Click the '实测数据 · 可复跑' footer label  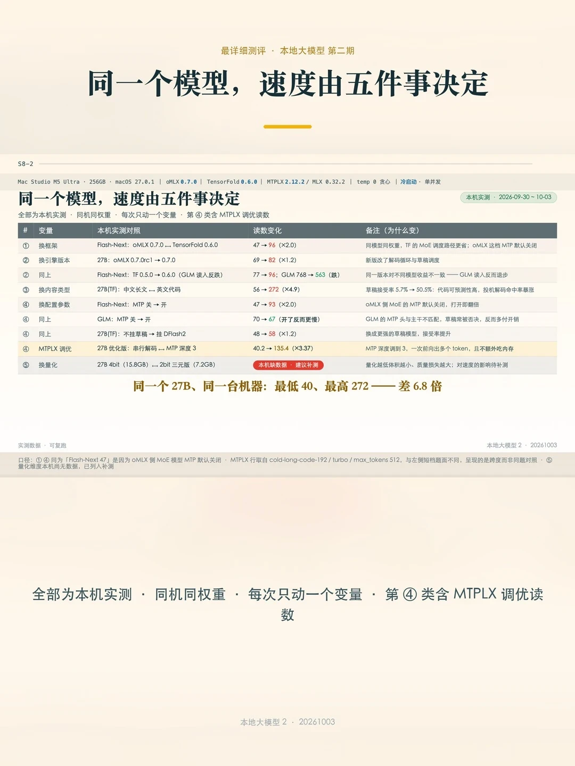tap(42, 446)
